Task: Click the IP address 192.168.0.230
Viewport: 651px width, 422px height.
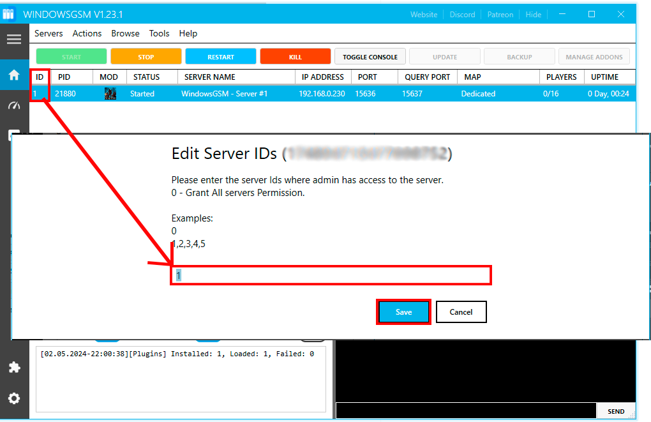Action: click(x=322, y=94)
